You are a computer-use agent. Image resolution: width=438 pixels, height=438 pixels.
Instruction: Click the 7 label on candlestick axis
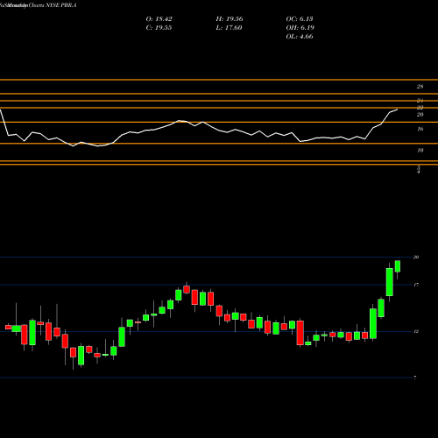[415, 378]
